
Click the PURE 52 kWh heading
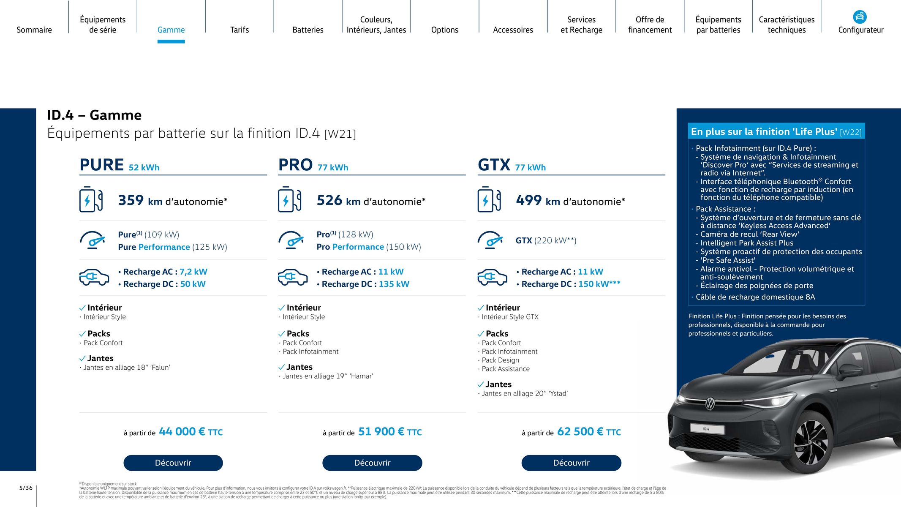[120, 165]
